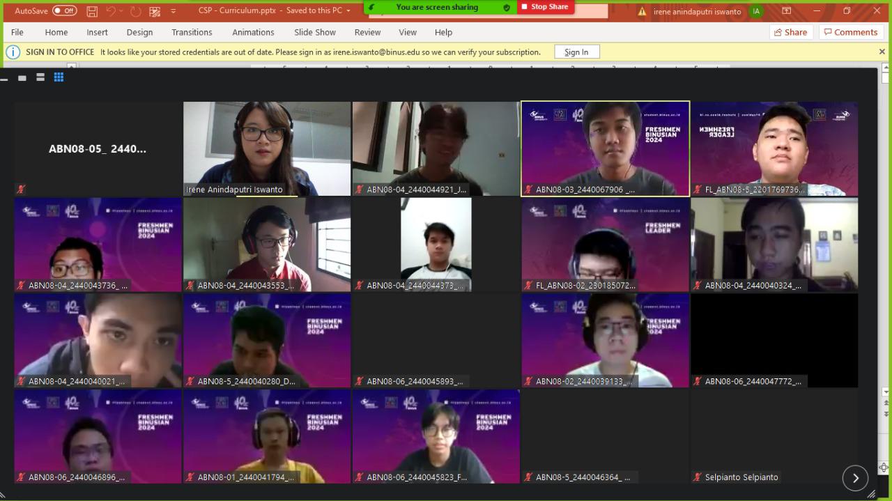Click the Stop Share button
Image resolution: width=892 pixels, height=501 pixels.
point(545,7)
